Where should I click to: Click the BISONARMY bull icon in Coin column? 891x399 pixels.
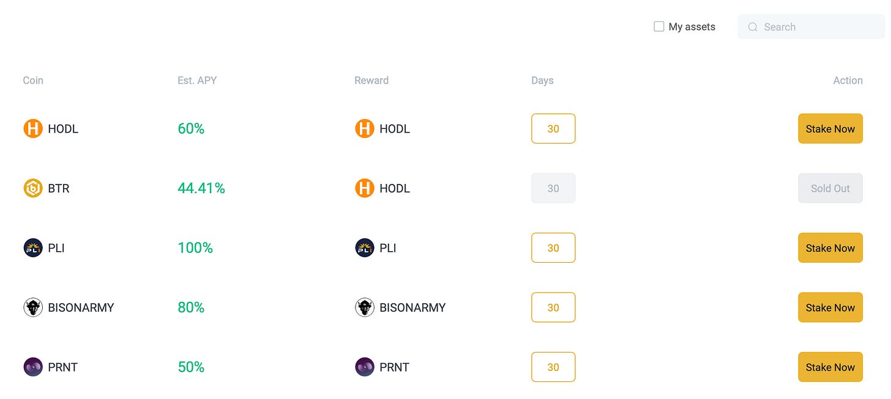pyautogui.click(x=33, y=307)
